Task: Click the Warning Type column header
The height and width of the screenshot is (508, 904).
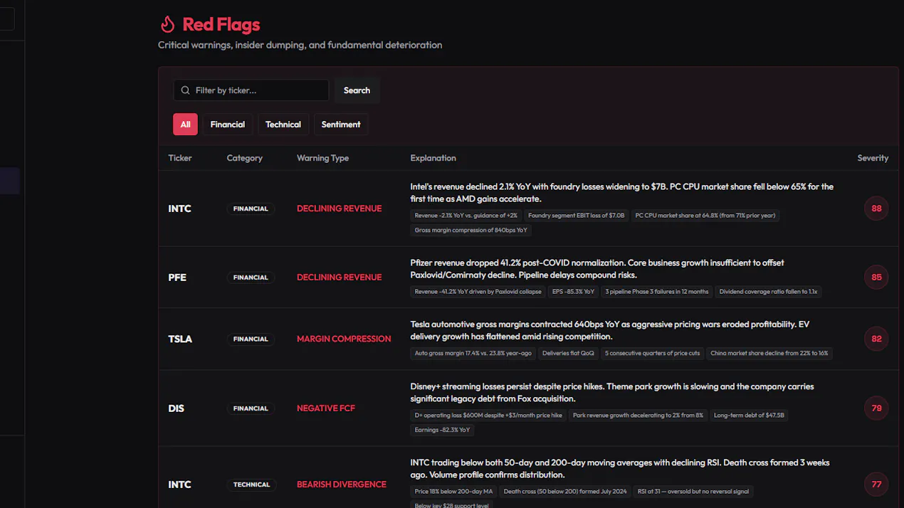Action: tap(322, 158)
